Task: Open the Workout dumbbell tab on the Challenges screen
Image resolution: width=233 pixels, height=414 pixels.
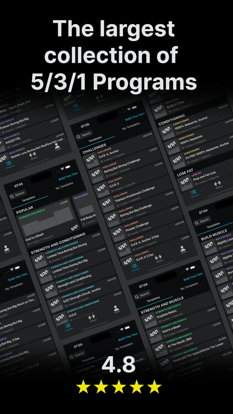Action: pyautogui.click(x=158, y=258)
